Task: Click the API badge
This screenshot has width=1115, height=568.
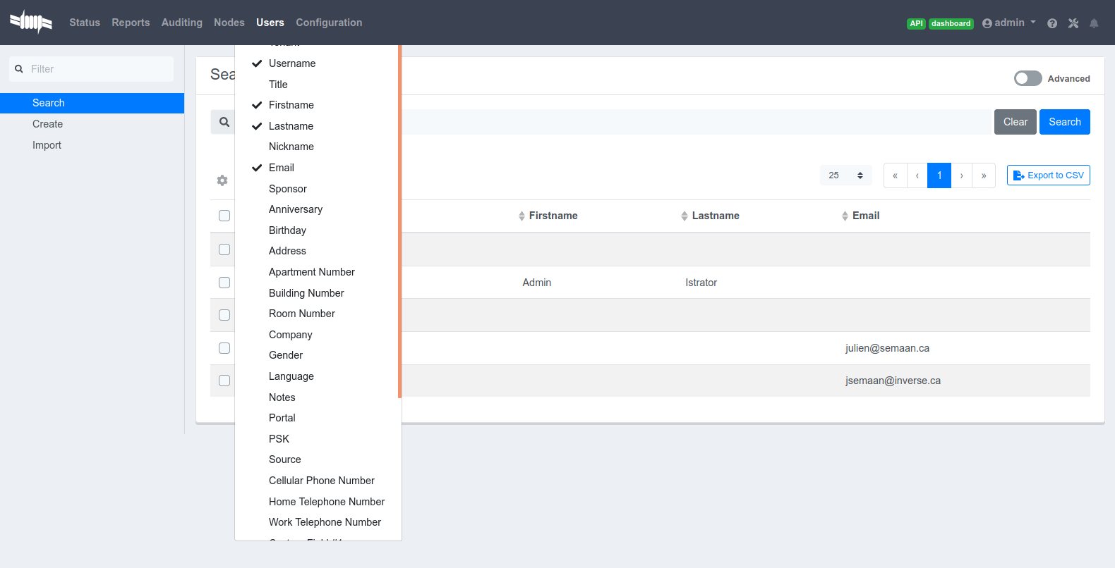Action: (916, 23)
